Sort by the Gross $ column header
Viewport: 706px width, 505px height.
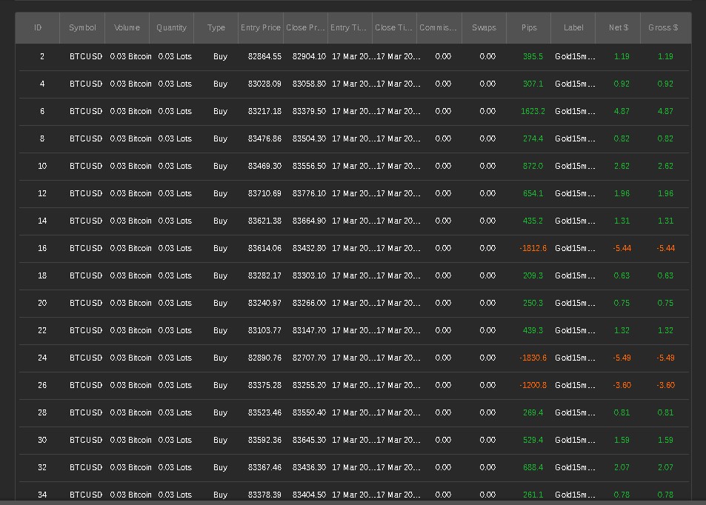coord(663,28)
